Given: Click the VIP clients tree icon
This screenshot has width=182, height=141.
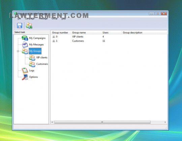Looking at the screenshot, I should (32, 58).
